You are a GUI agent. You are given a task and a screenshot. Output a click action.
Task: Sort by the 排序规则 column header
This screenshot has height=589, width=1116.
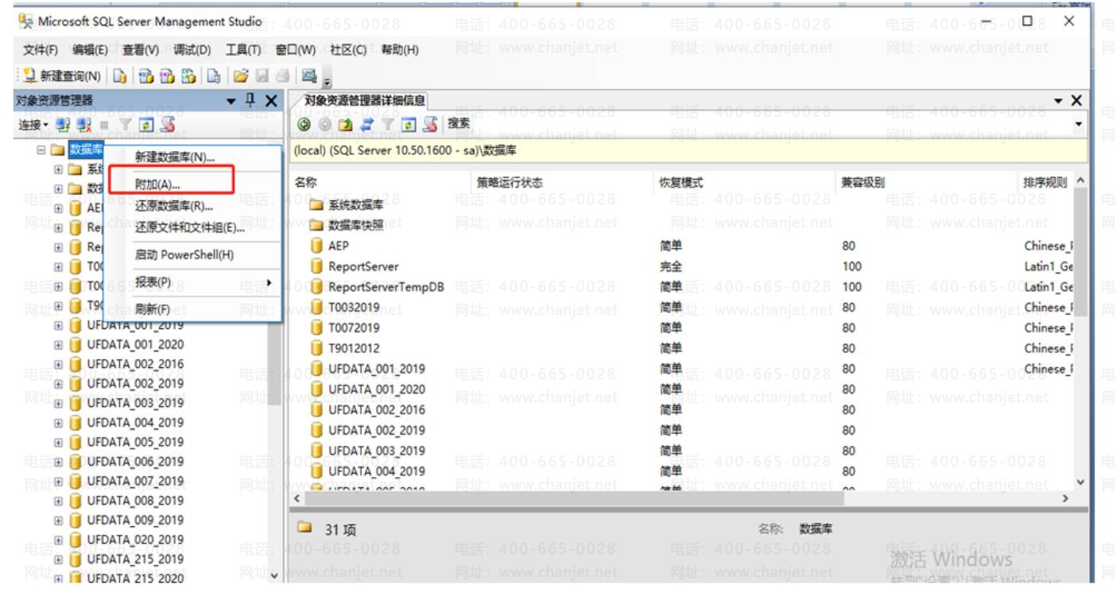[x=1046, y=182]
